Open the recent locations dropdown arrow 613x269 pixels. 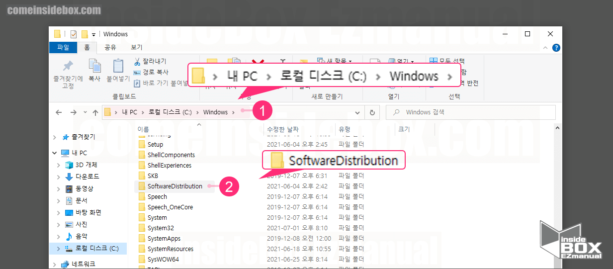coord(85,112)
